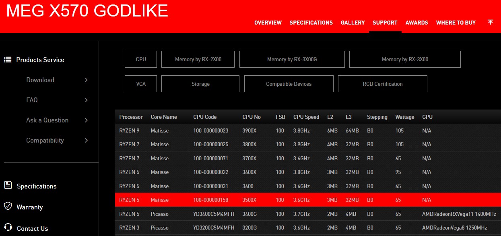The width and height of the screenshot is (501, 236).
Task: Go to the Awards tab
Action: (416, 23)
